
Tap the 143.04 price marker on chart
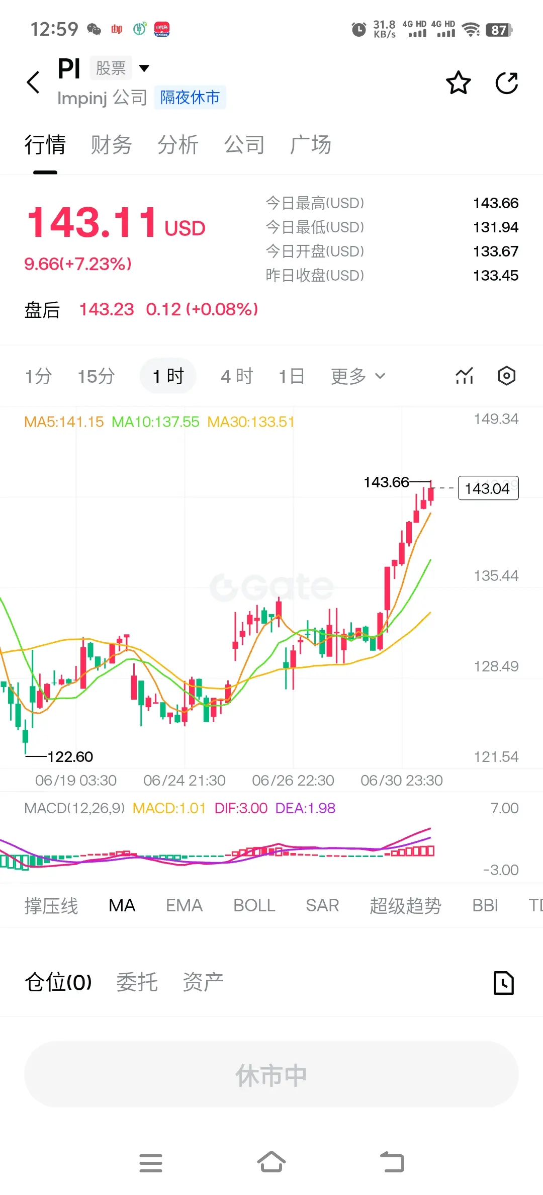coord(488,488)
